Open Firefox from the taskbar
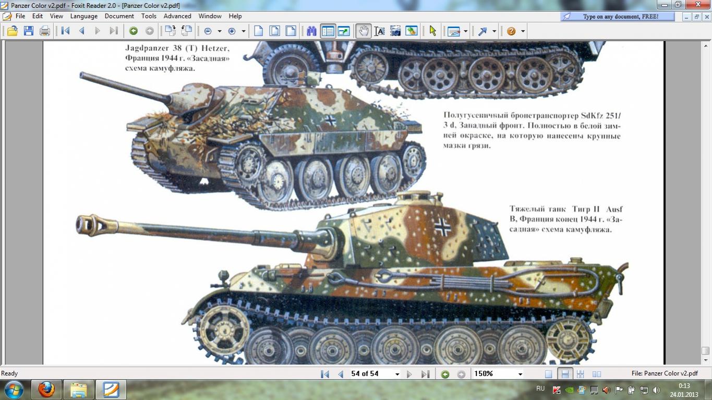Screen dimensions: 712x400 click(x=46, y=390)
